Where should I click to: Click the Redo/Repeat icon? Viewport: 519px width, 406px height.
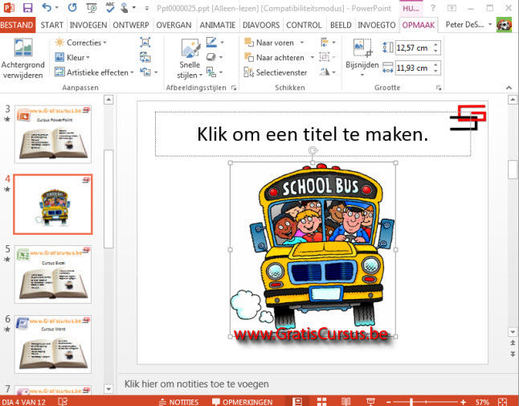click(x=72, y=7)
